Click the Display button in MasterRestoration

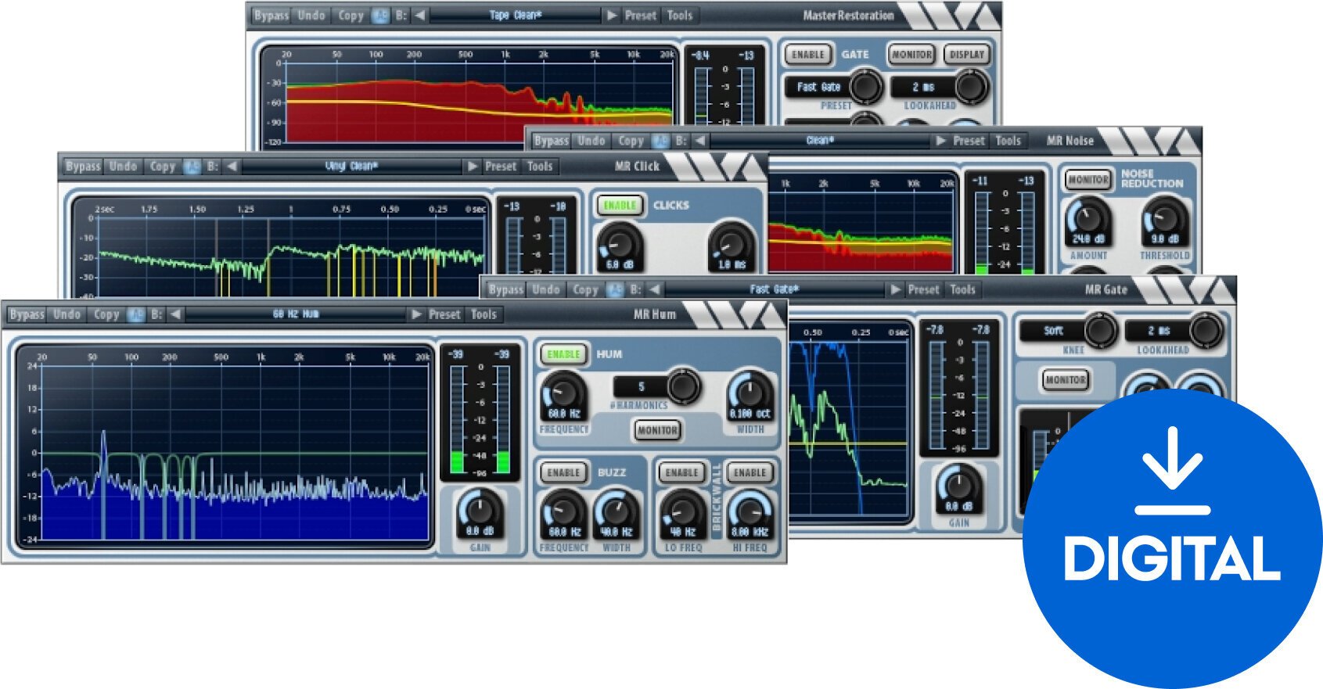point(966,55)
